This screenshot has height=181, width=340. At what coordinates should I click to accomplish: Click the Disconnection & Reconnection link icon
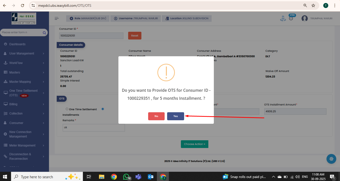(x=5, y=156)
